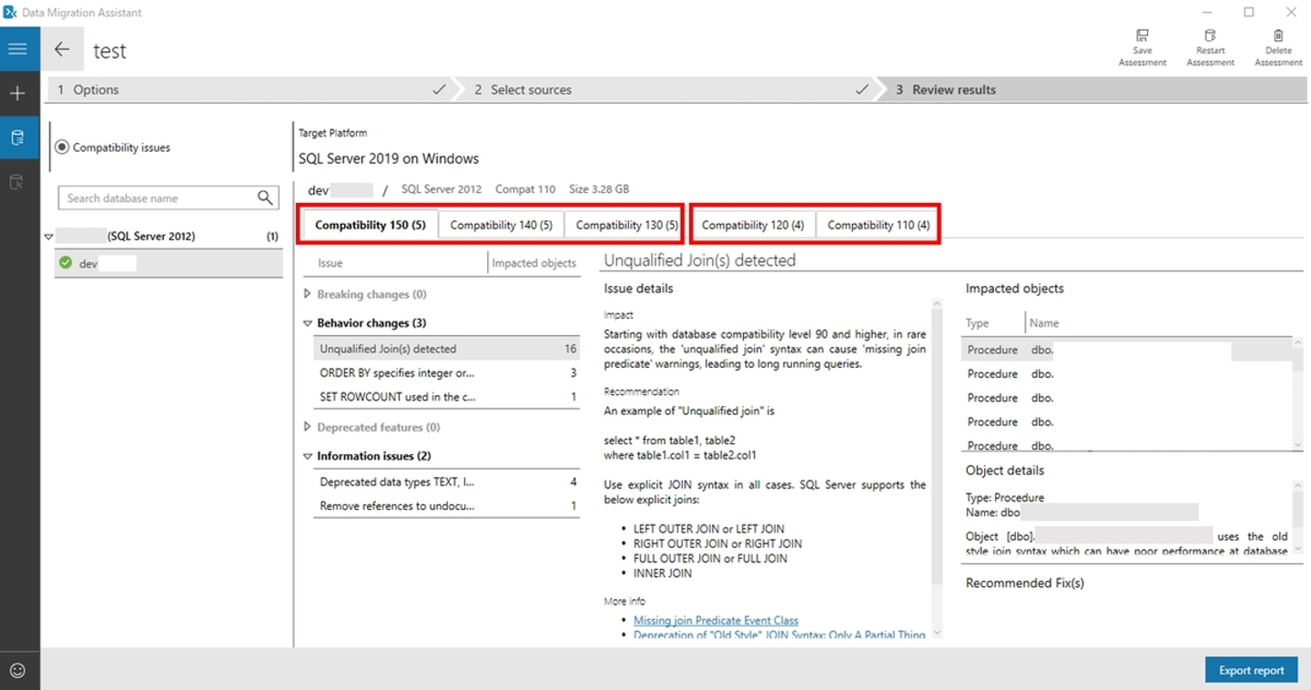Screen dimensions: 1311x690
Task: Click the Issue column header
Action: 330,263
